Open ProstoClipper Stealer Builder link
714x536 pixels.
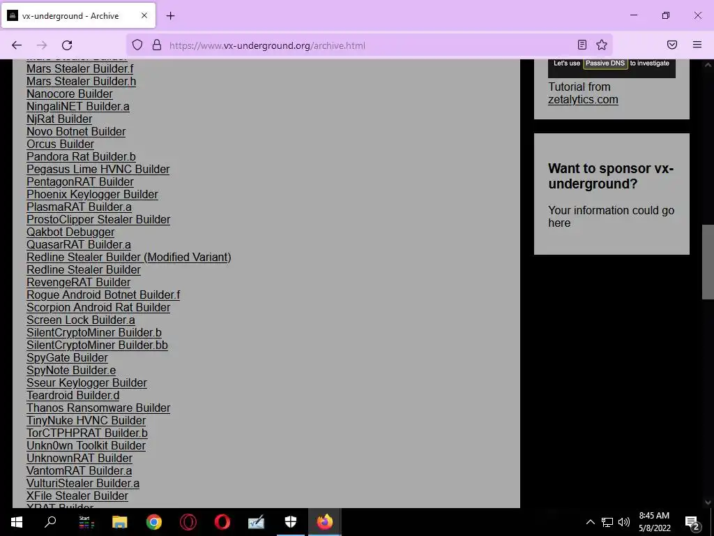pyautogui.click(x=98, y=220)
